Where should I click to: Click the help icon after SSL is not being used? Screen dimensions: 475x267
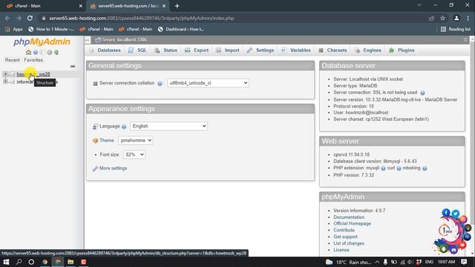pyautogui.click(x=422, y=93)
